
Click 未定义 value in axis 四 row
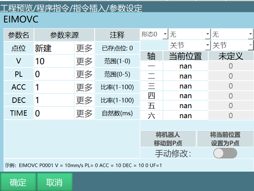[x=231, y=96]
